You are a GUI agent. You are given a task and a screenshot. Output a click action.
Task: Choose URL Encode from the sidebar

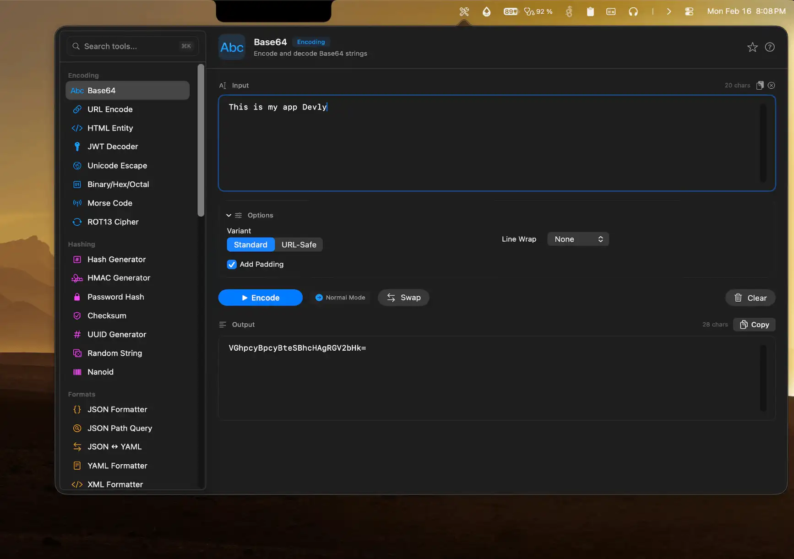pyautogui.click(x=110, y=109)
